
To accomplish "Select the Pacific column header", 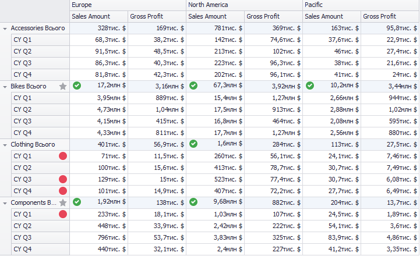I will point(361,5).
